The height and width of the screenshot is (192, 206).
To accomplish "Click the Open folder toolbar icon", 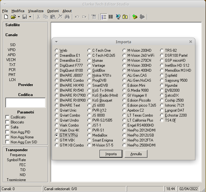I will [x=13, y=17].
